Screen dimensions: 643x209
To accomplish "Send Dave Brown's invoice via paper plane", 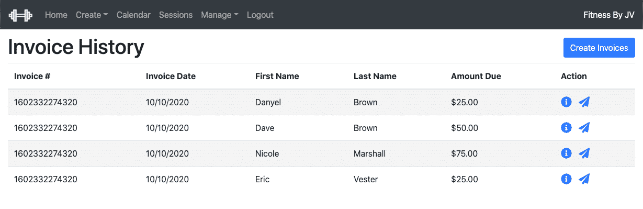I will (584, 128).
